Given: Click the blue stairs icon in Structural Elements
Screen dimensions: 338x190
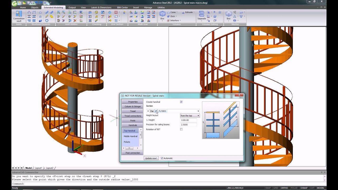Looking at the screenshot, I should coord(47,12).
